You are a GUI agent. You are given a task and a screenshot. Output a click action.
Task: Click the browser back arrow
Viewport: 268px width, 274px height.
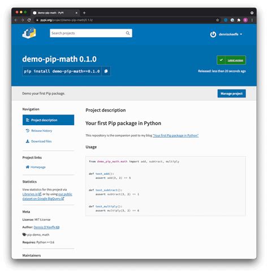tap(16, 20)
